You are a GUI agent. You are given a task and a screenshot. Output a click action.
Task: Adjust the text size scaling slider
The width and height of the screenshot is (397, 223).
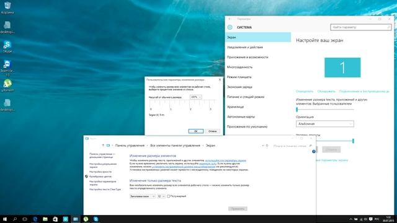pyautogui.click(x=325, y=110)
